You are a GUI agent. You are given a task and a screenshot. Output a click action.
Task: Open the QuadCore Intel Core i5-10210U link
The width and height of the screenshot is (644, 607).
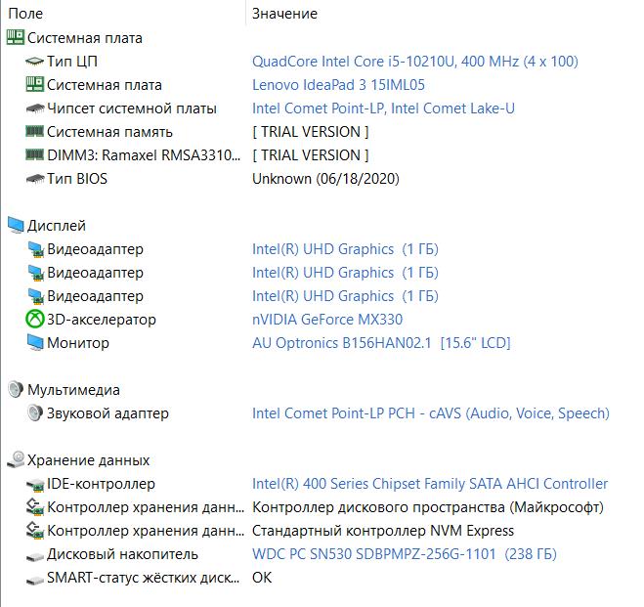pyautogui.click(x=414, y=62)
